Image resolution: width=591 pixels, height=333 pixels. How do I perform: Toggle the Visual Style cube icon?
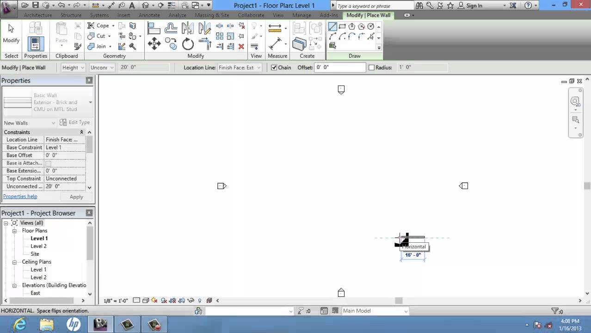pyautogui.click(x=145, y=301)
